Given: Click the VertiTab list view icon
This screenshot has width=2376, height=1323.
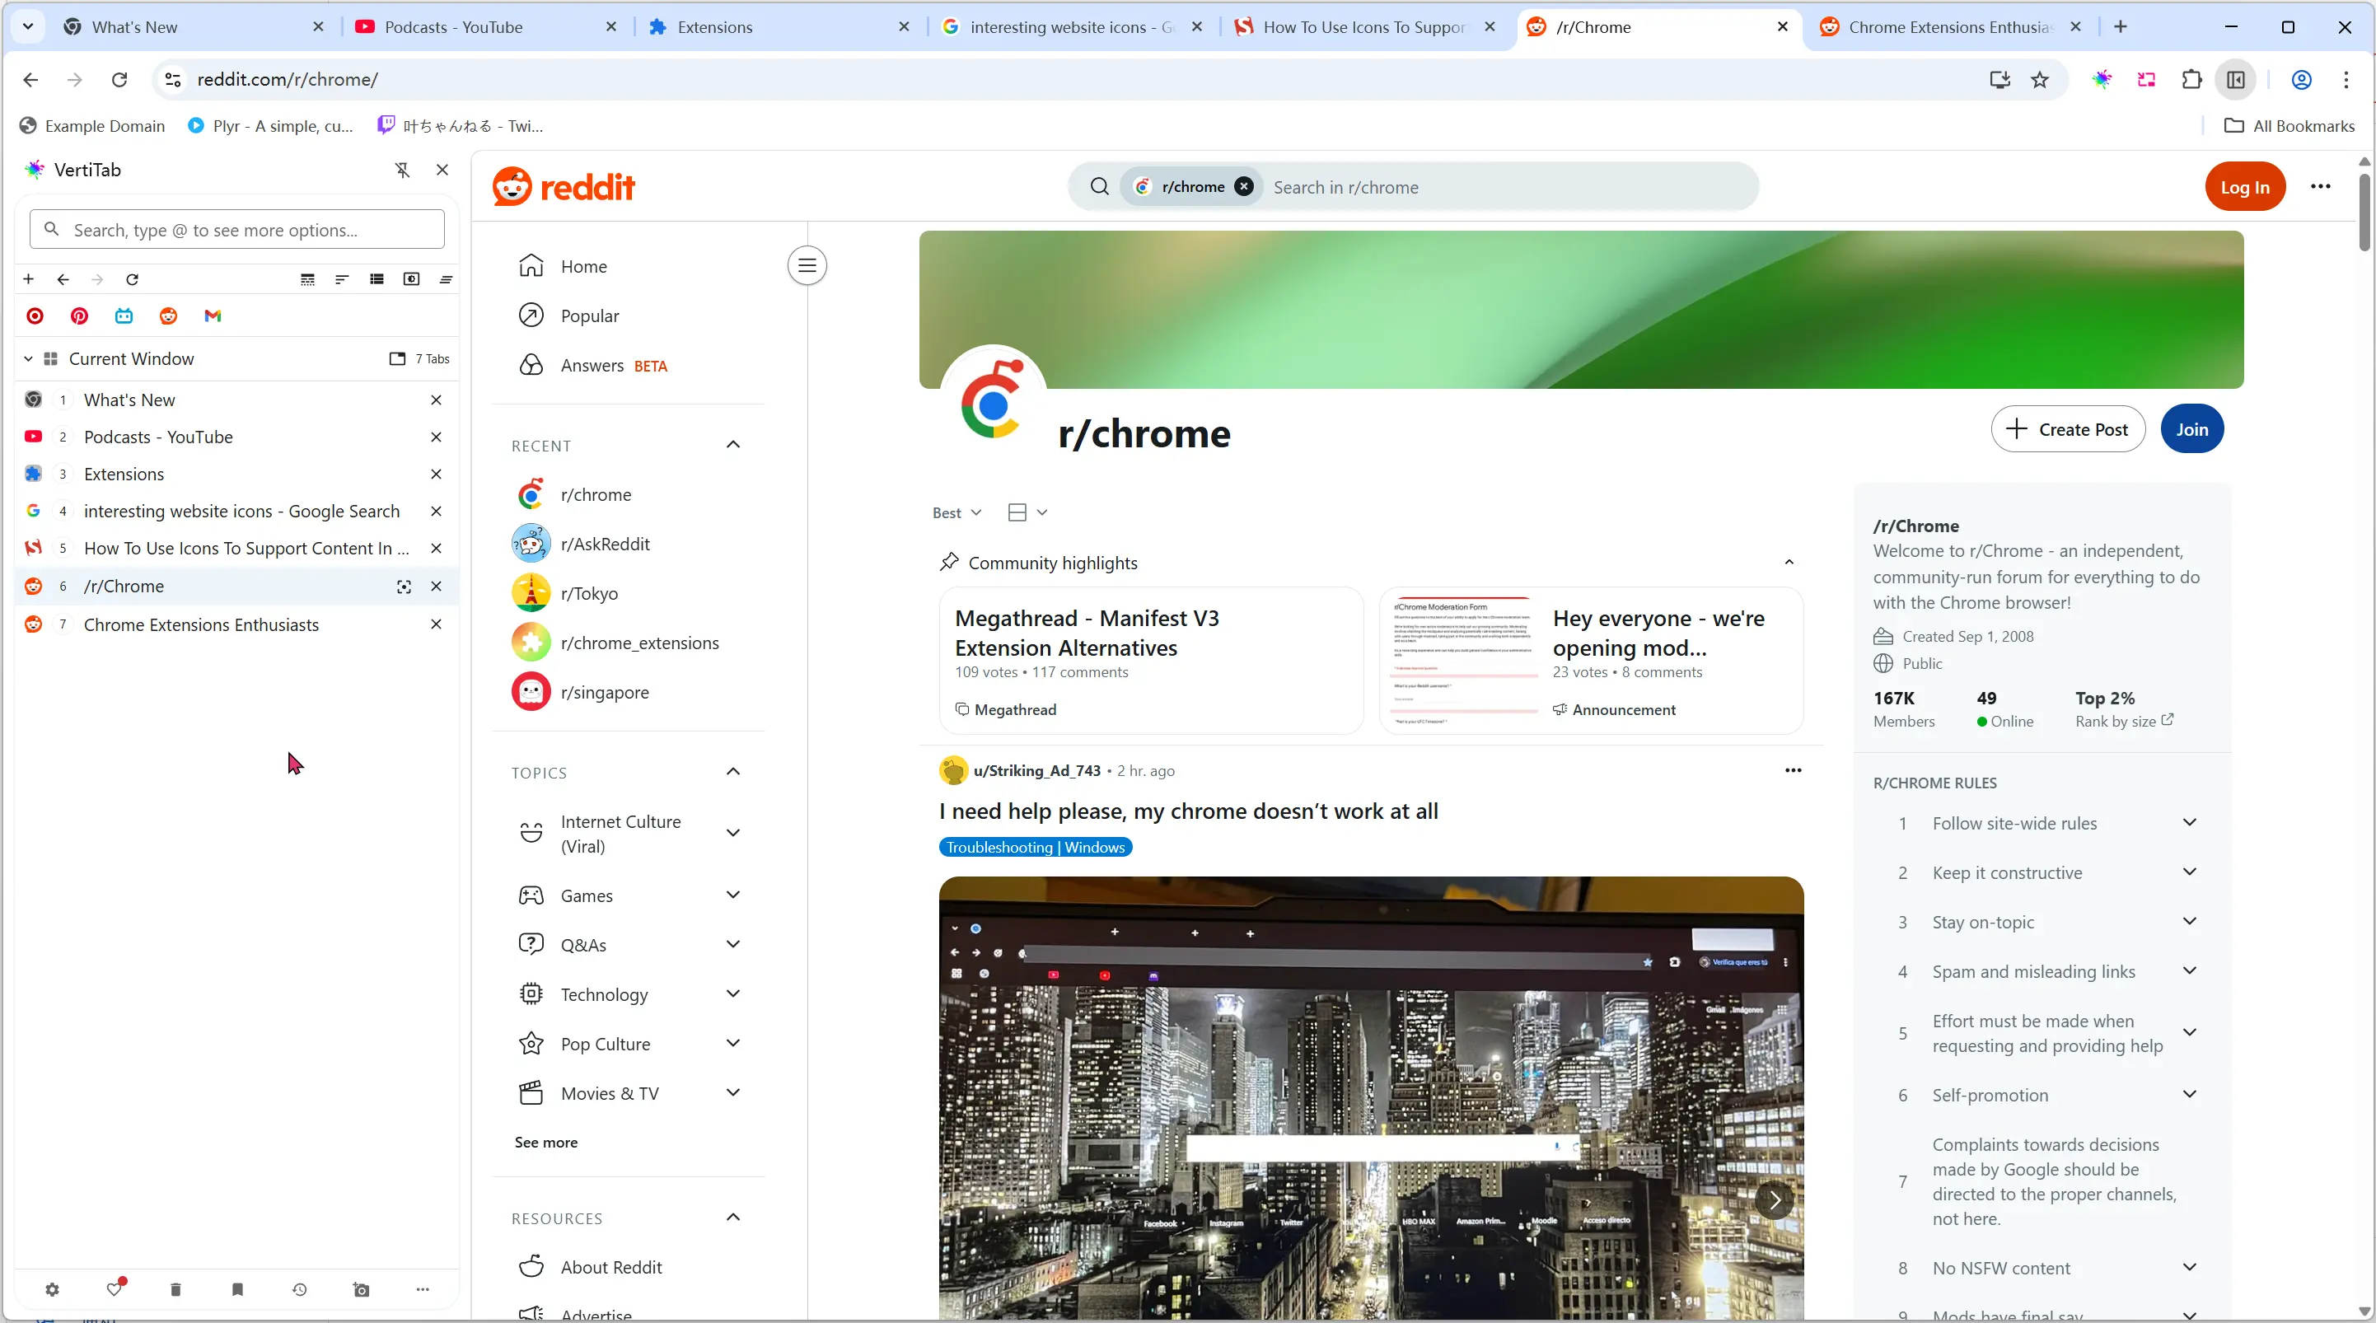Looking at the screenshot, I should [377, 278].
